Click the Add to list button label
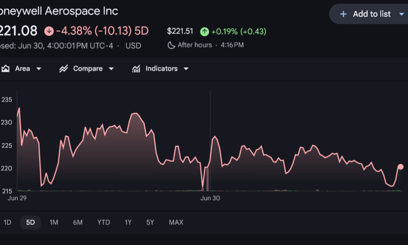This screenshot has height=245, width=408. (372, 14)
